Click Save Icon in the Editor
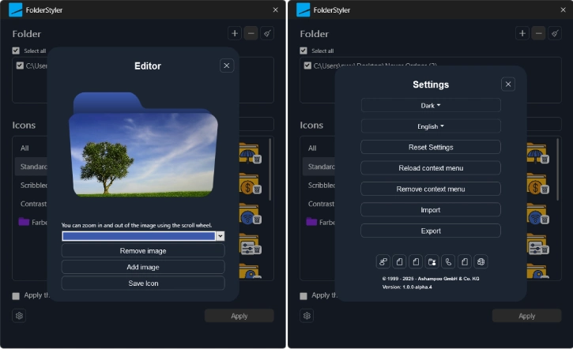This screenshot has height=349, width=573. tap(143, 283)
